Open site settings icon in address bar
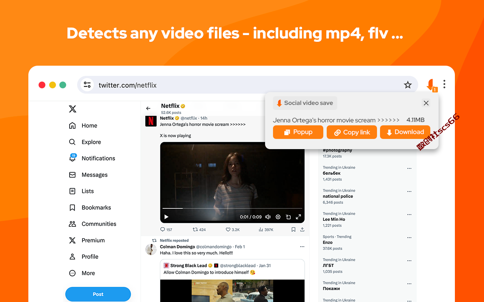Viewport: 484px width, 302px height. point(87,85)
